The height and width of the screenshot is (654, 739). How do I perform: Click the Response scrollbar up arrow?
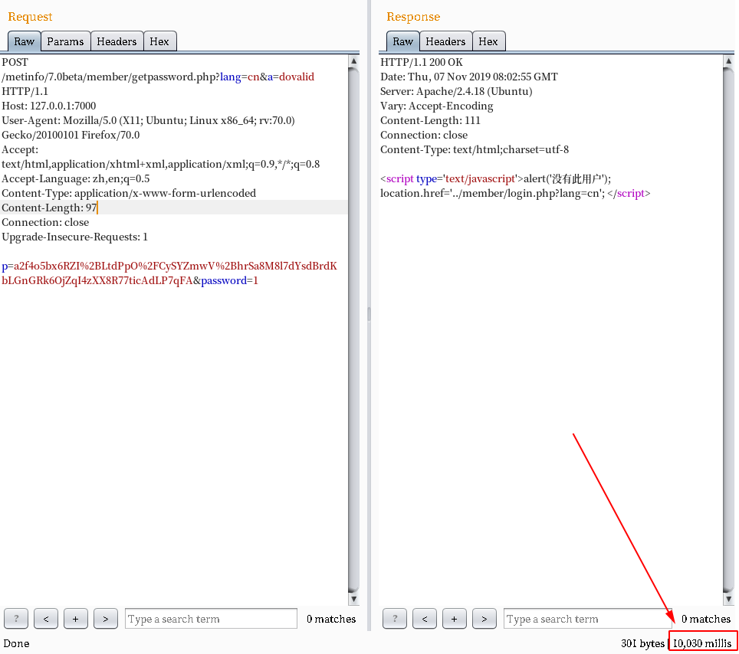pos(728,61)
